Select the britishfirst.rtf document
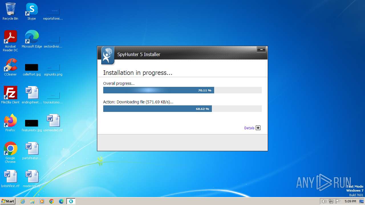 pyautogui.click(x=10, y=179)
